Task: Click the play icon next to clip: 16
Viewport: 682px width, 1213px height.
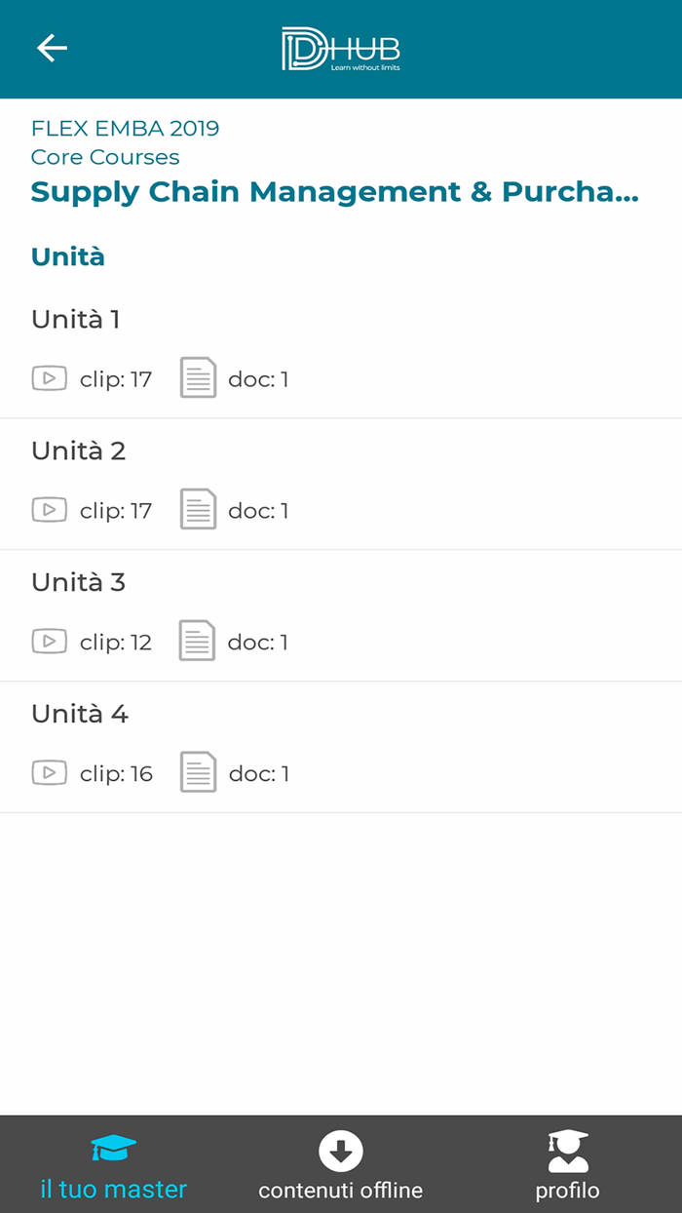Action: click(49, 772)
